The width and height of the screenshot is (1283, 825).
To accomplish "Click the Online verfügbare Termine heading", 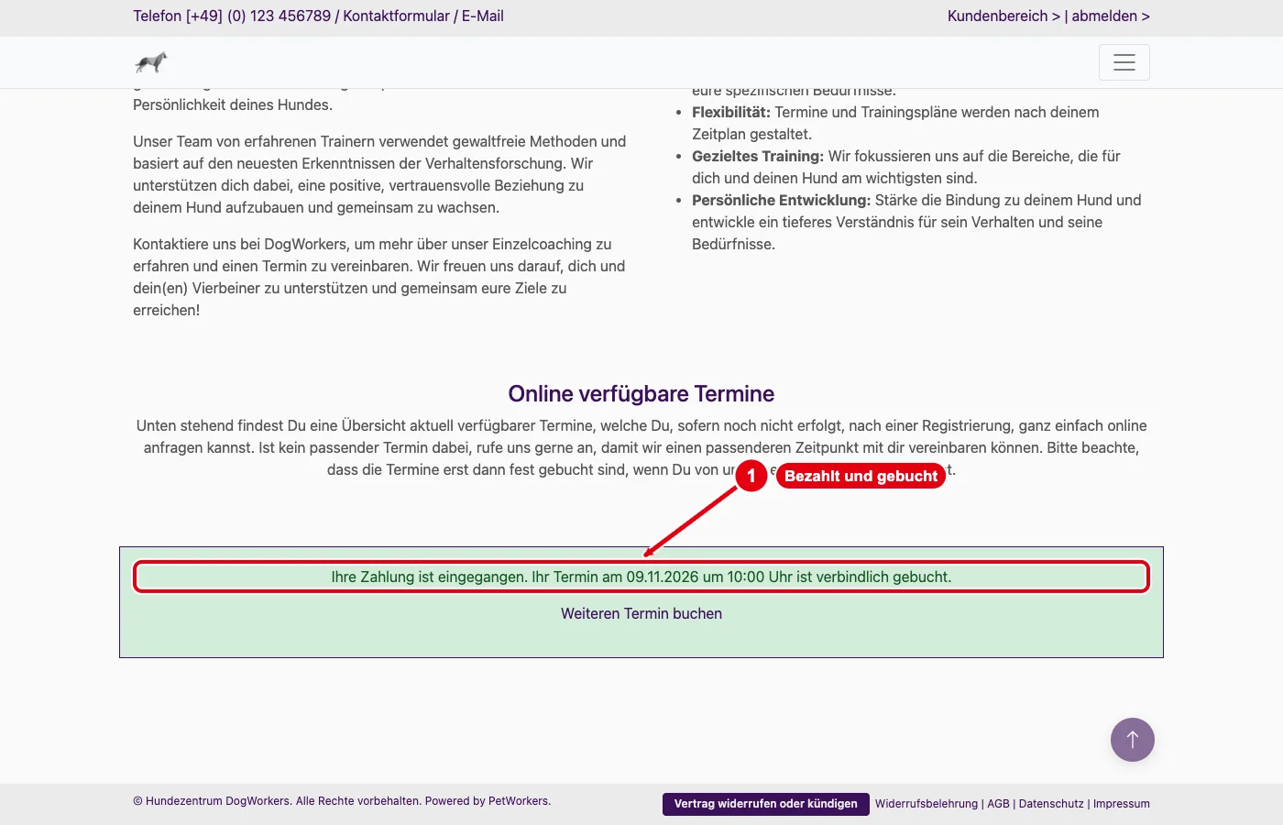I will [x=641, y=393].
